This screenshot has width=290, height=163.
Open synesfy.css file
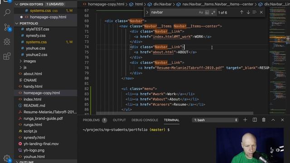(36, 35)
